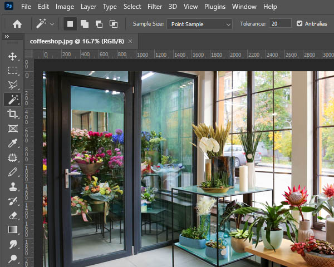334x267 pixels.
Task: Enable Add to selection mode
Action: 85,24
